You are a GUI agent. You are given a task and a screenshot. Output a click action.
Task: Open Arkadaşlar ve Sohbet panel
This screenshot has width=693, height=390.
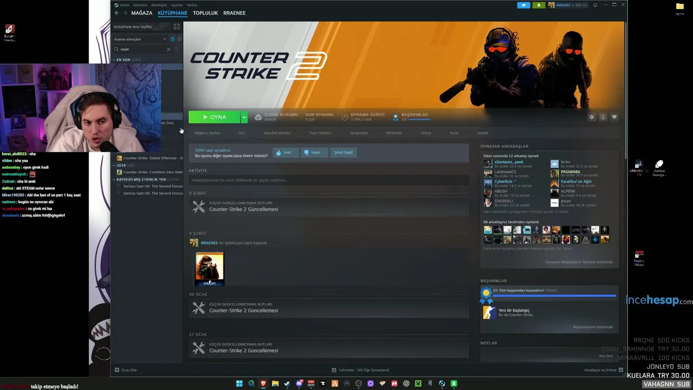click(604, 370)
